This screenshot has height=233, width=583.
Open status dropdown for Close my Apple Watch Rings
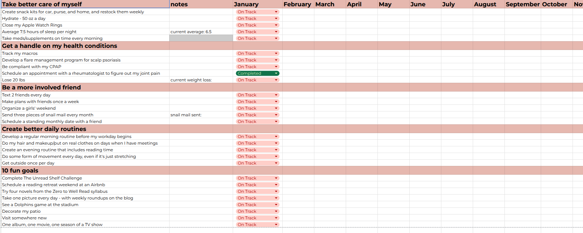click(276, 25)
